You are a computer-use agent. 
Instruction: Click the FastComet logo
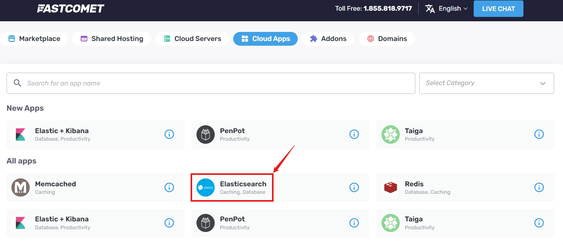[70, 8]
